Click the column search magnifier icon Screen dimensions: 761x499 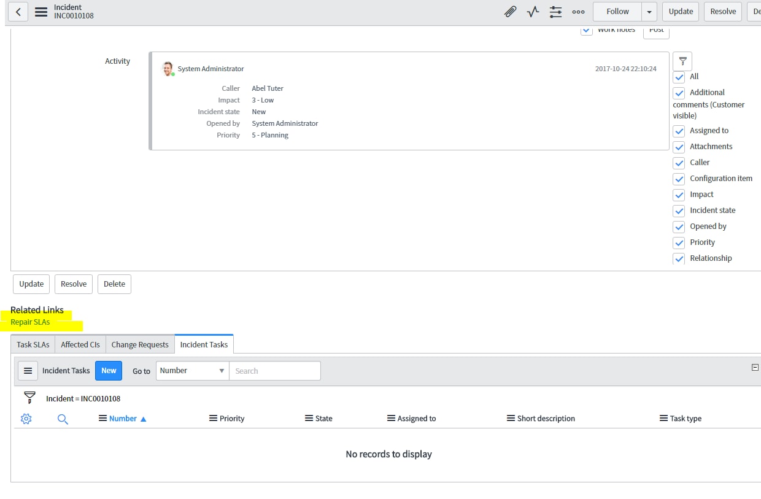coord(63,419)
